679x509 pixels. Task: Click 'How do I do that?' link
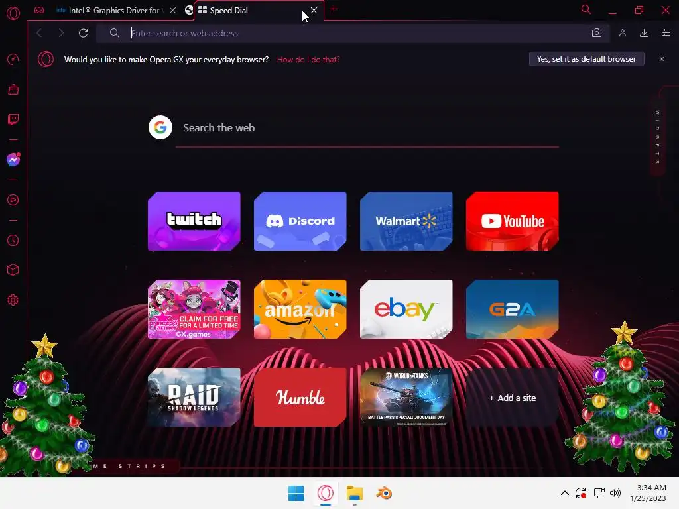tap(308, 60)
